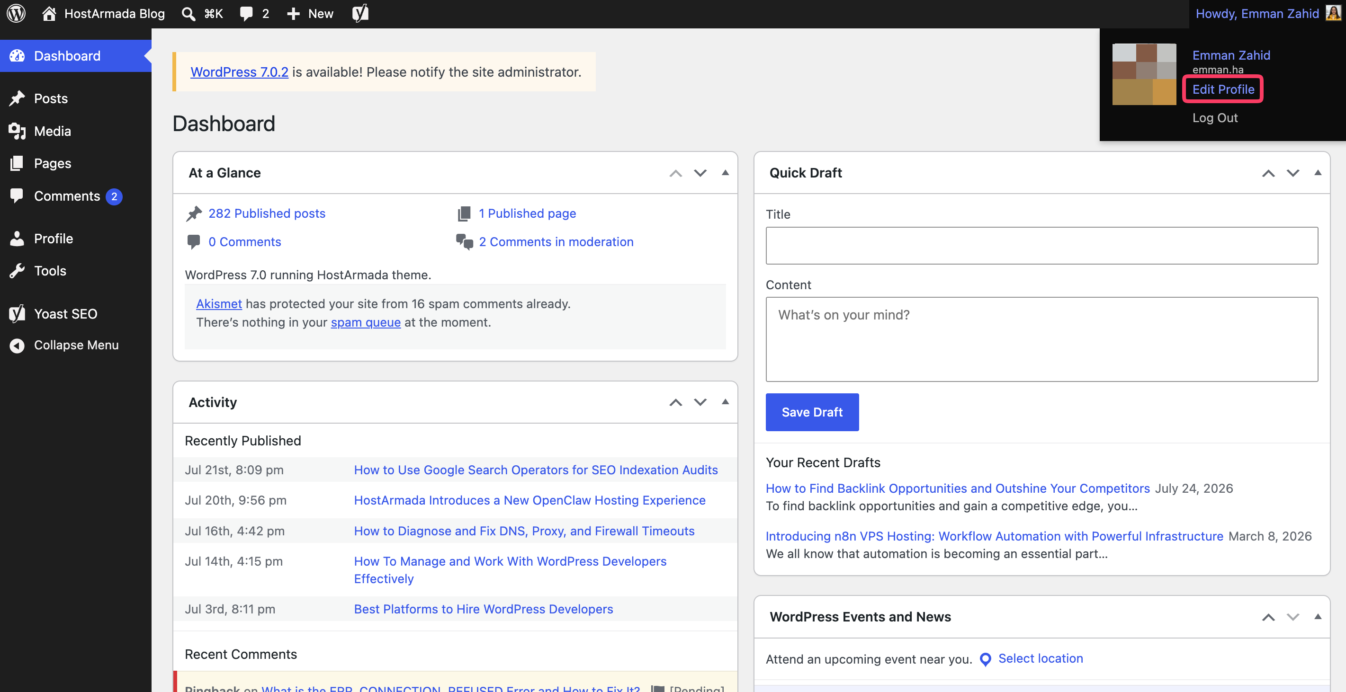Click the Comments bubble icon in the sidebar

(x=17, y=196)
